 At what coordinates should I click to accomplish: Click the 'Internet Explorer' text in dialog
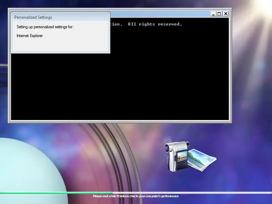[30, 36]
